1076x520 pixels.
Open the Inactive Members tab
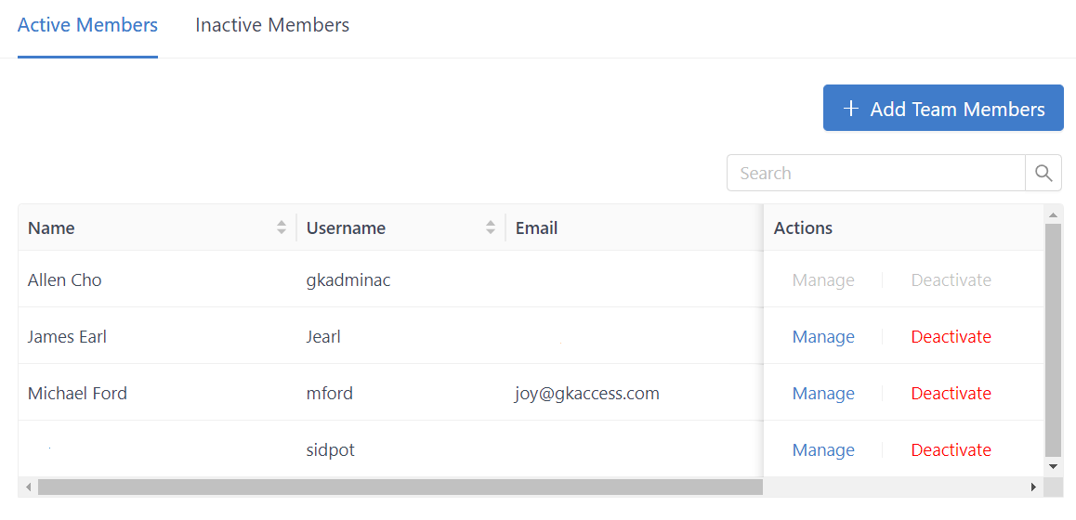(x=272, y=25)
